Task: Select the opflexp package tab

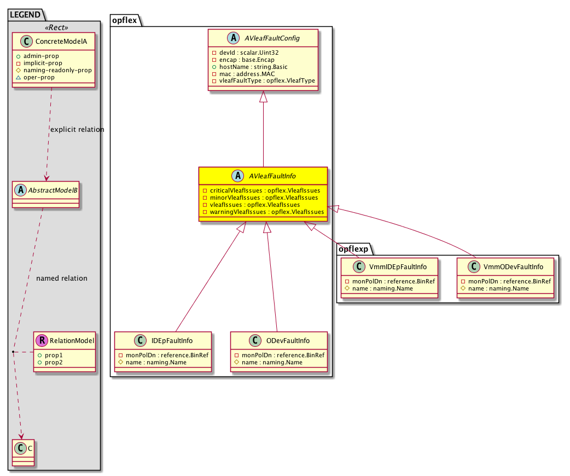Action: pyautogui.click(x=354, y=249)
